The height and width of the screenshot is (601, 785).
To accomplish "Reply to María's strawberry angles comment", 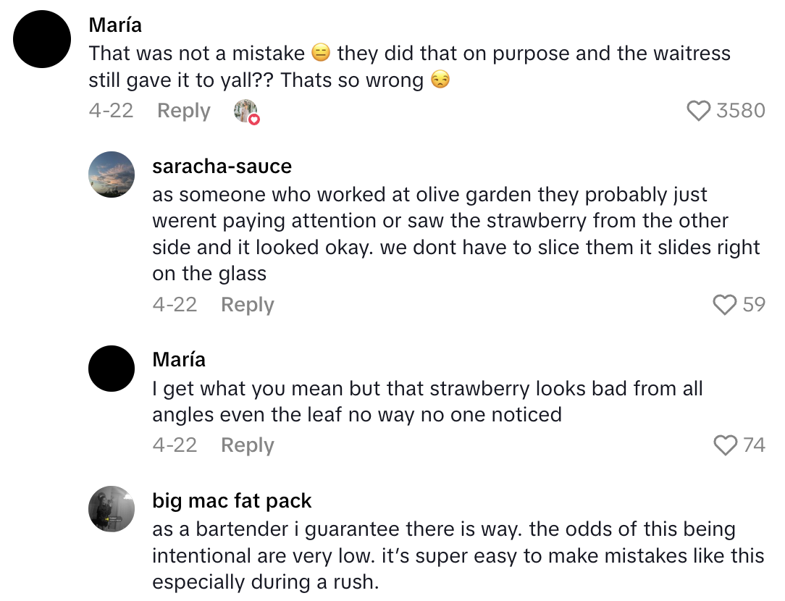I will coord(248,445).
